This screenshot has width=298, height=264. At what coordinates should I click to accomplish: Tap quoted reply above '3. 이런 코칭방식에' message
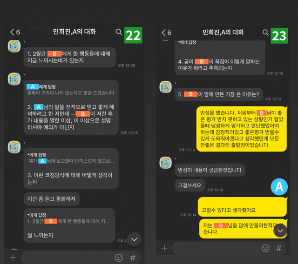(71, 158)
